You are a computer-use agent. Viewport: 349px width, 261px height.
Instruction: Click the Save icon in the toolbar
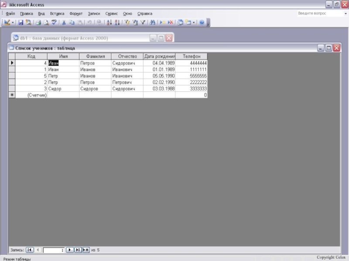[x=21, y=22]
